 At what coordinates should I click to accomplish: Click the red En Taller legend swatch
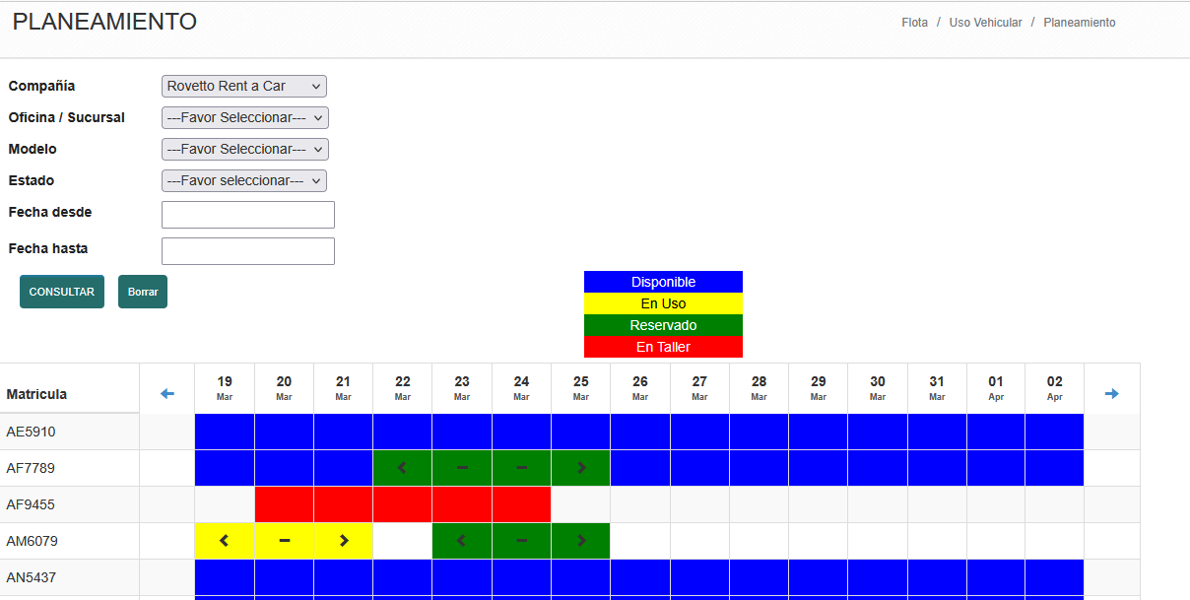(x=663, y=347)
